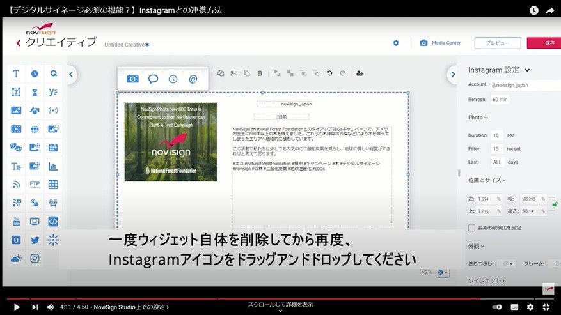Click the trash delete icon

[x=260, y=73]
